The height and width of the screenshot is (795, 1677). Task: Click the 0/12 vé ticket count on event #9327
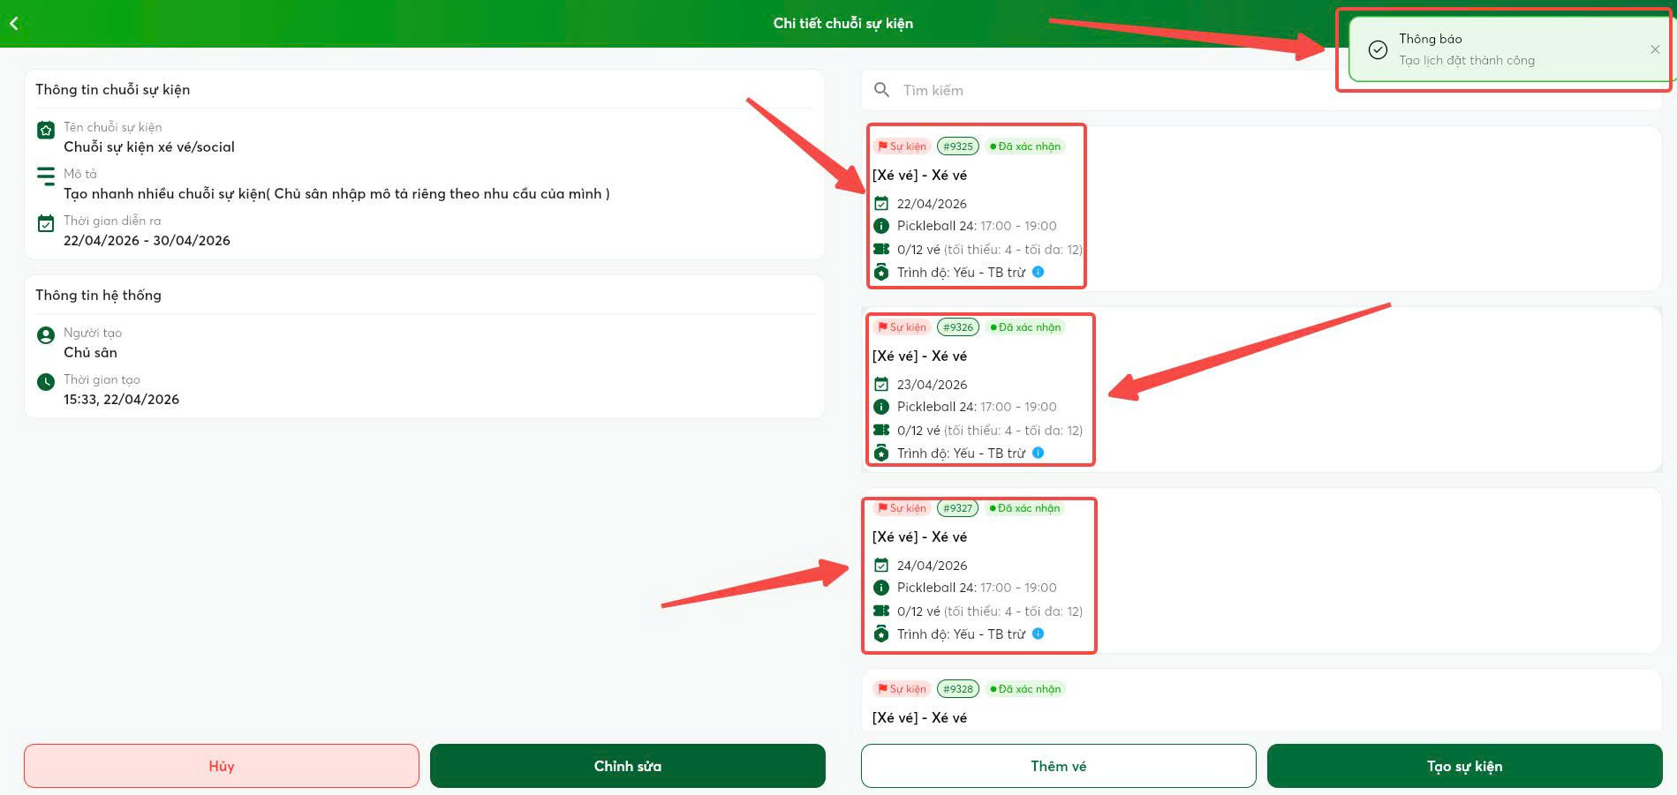[x=918, y=611]
